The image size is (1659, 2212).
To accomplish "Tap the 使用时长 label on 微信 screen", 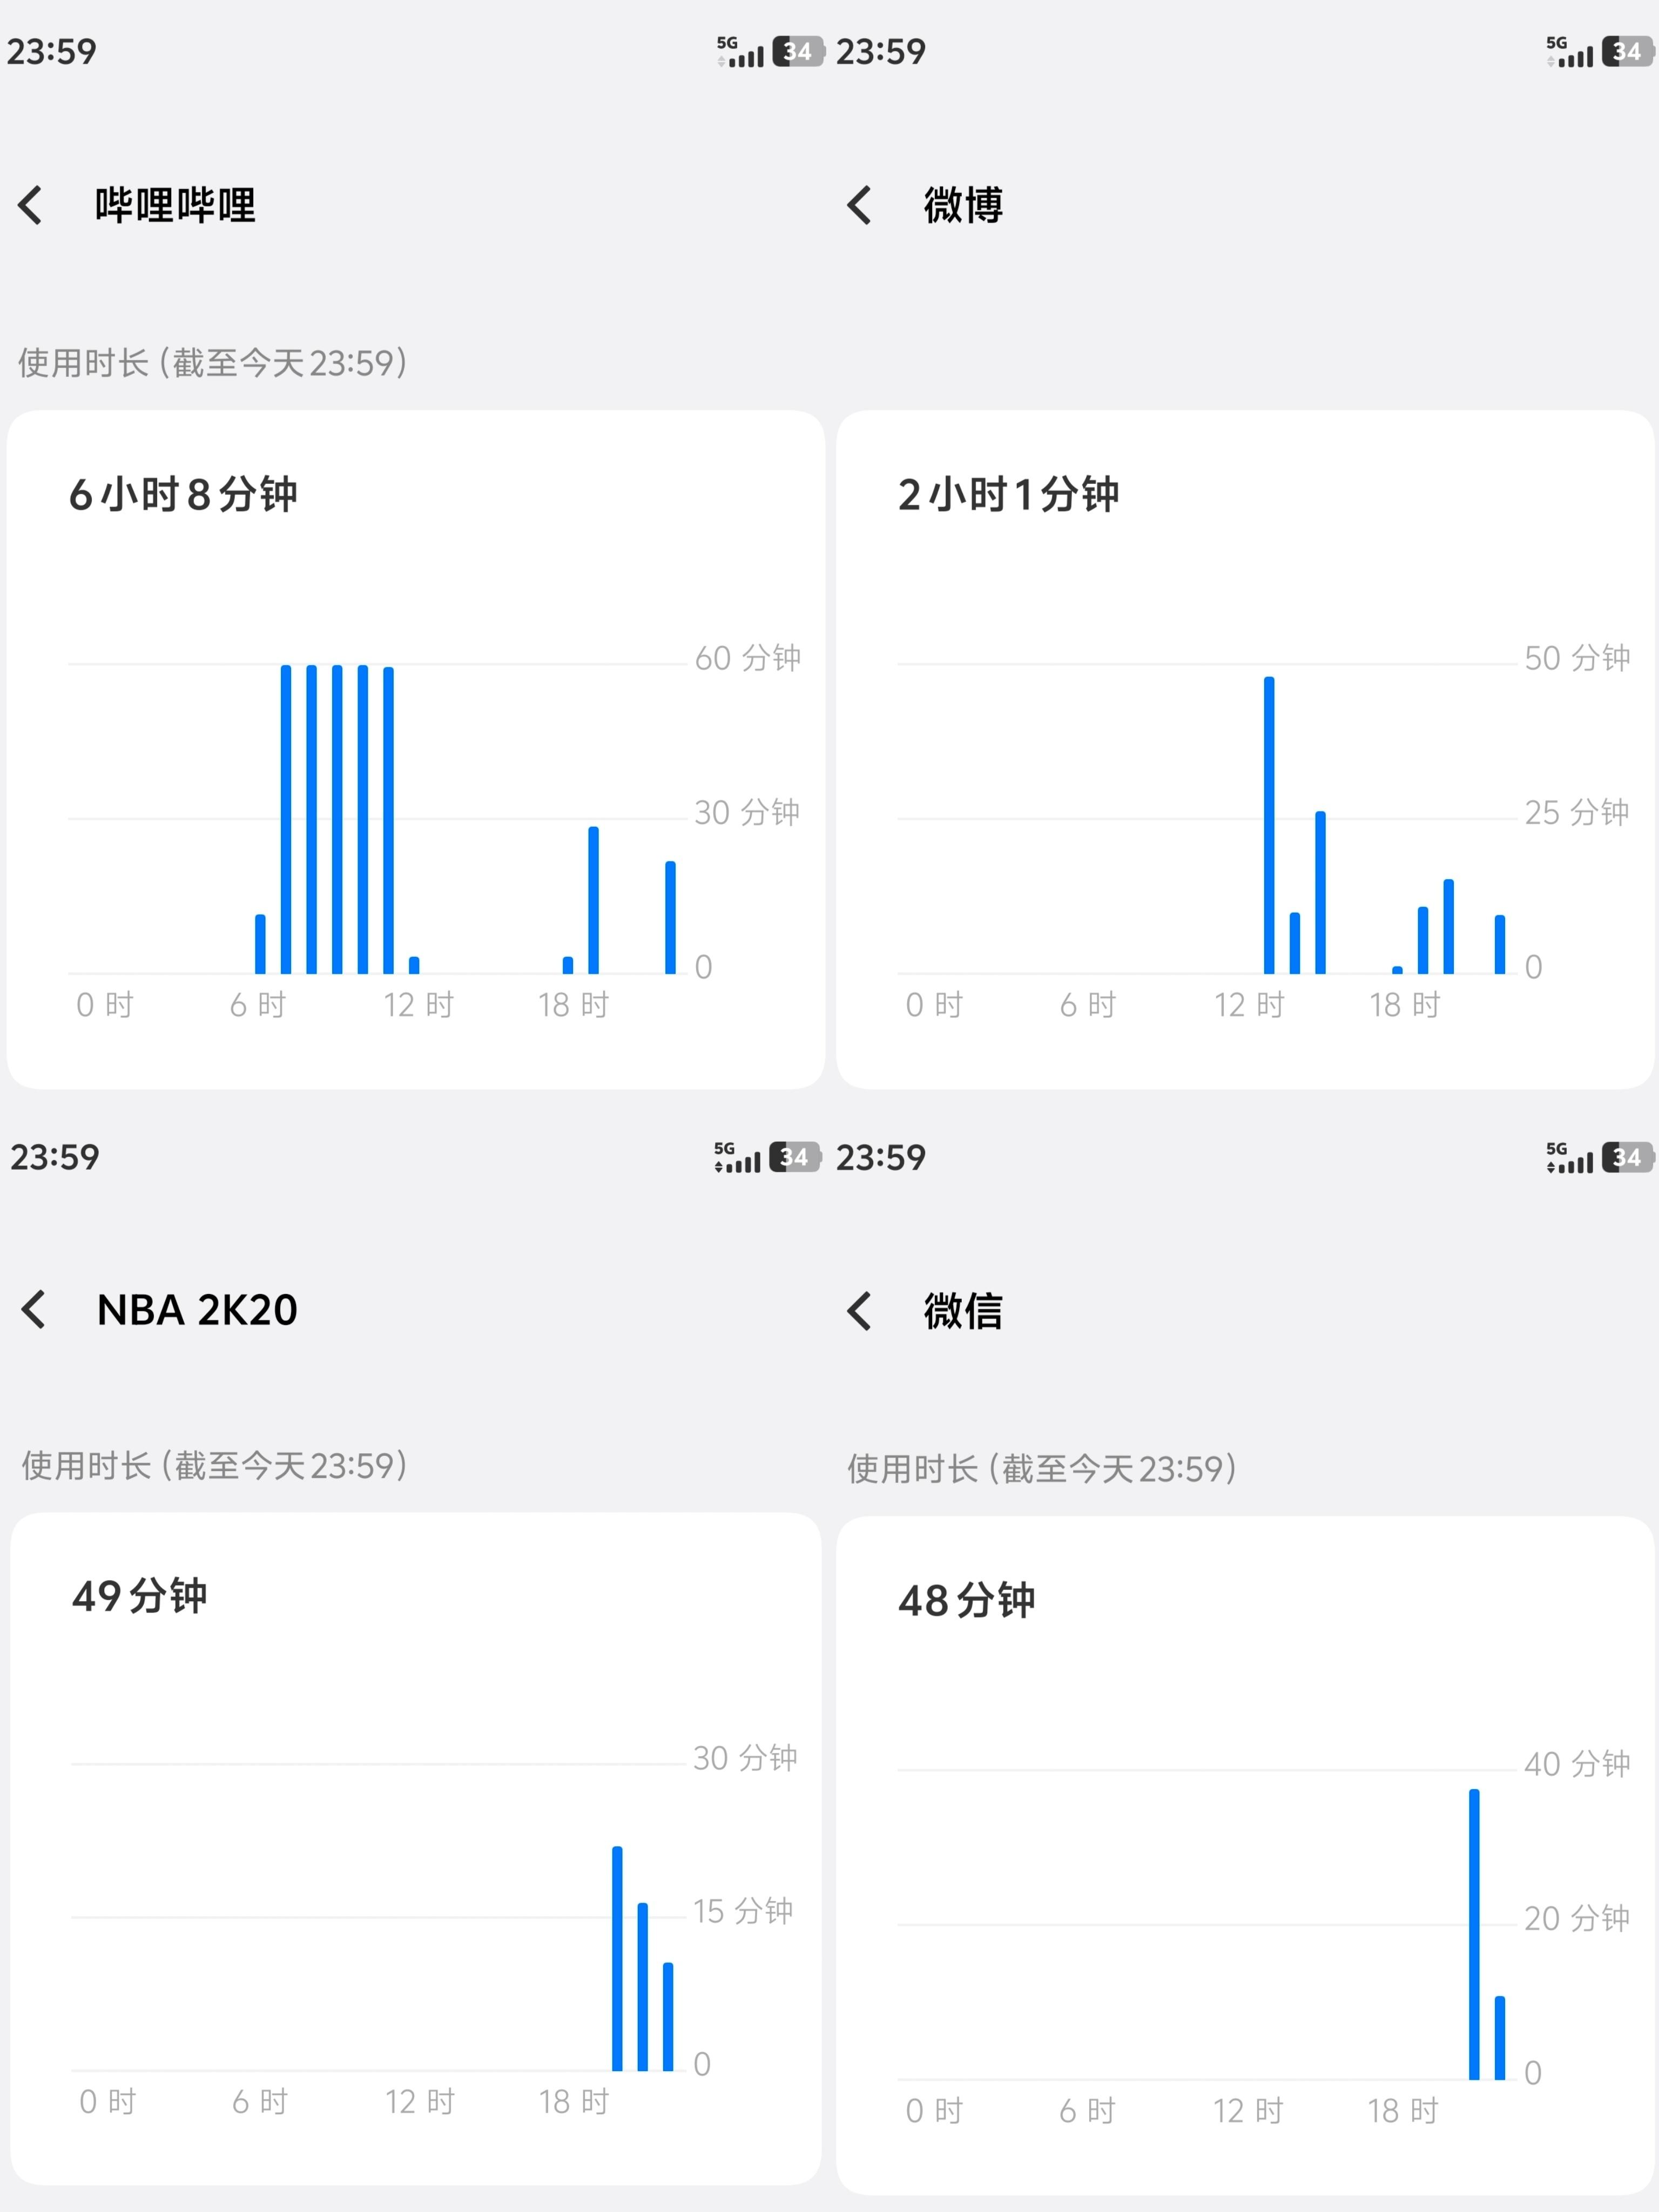I will coord(1042,1469).
